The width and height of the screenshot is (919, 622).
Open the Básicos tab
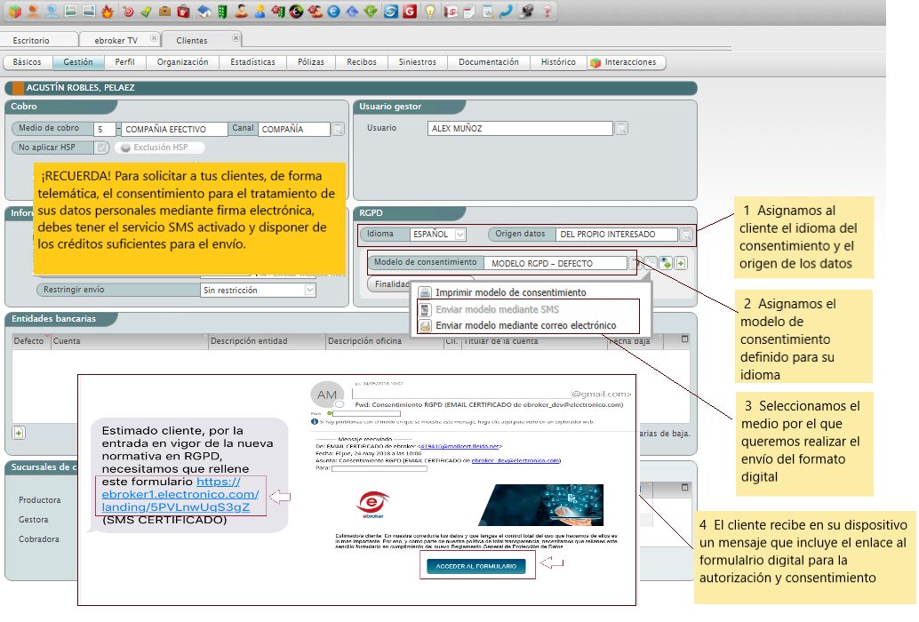(27, 62)
